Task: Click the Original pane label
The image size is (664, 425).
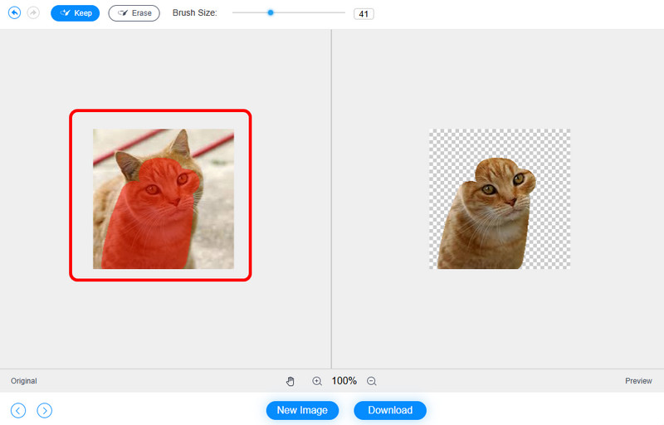Action: tap(24, 381)
